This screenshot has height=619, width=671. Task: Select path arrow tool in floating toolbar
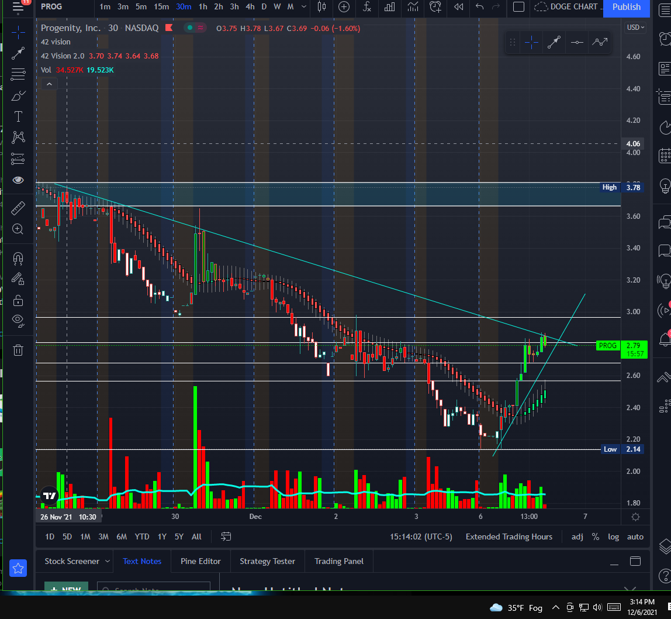click(x=600, y=42)
